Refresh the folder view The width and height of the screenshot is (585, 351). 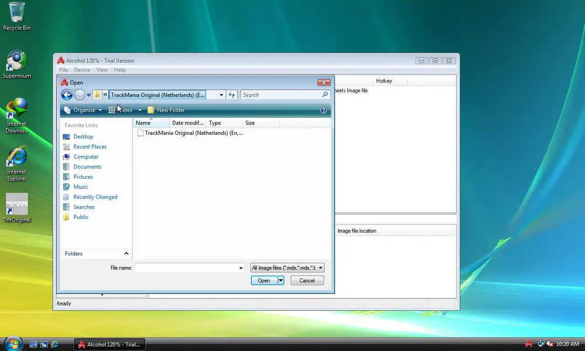click(x=232, y=95)
